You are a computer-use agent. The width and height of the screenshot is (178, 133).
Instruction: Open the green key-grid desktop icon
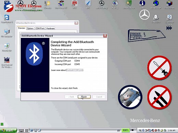coord(129,5)
